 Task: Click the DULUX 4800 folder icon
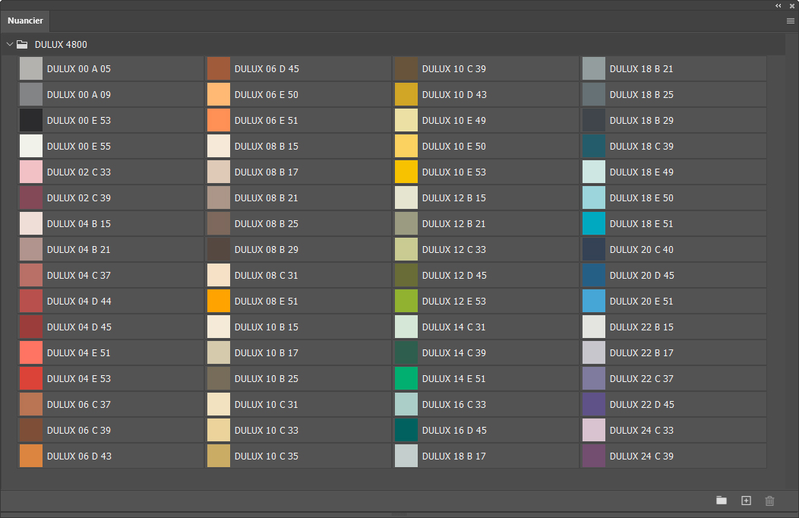23,45
